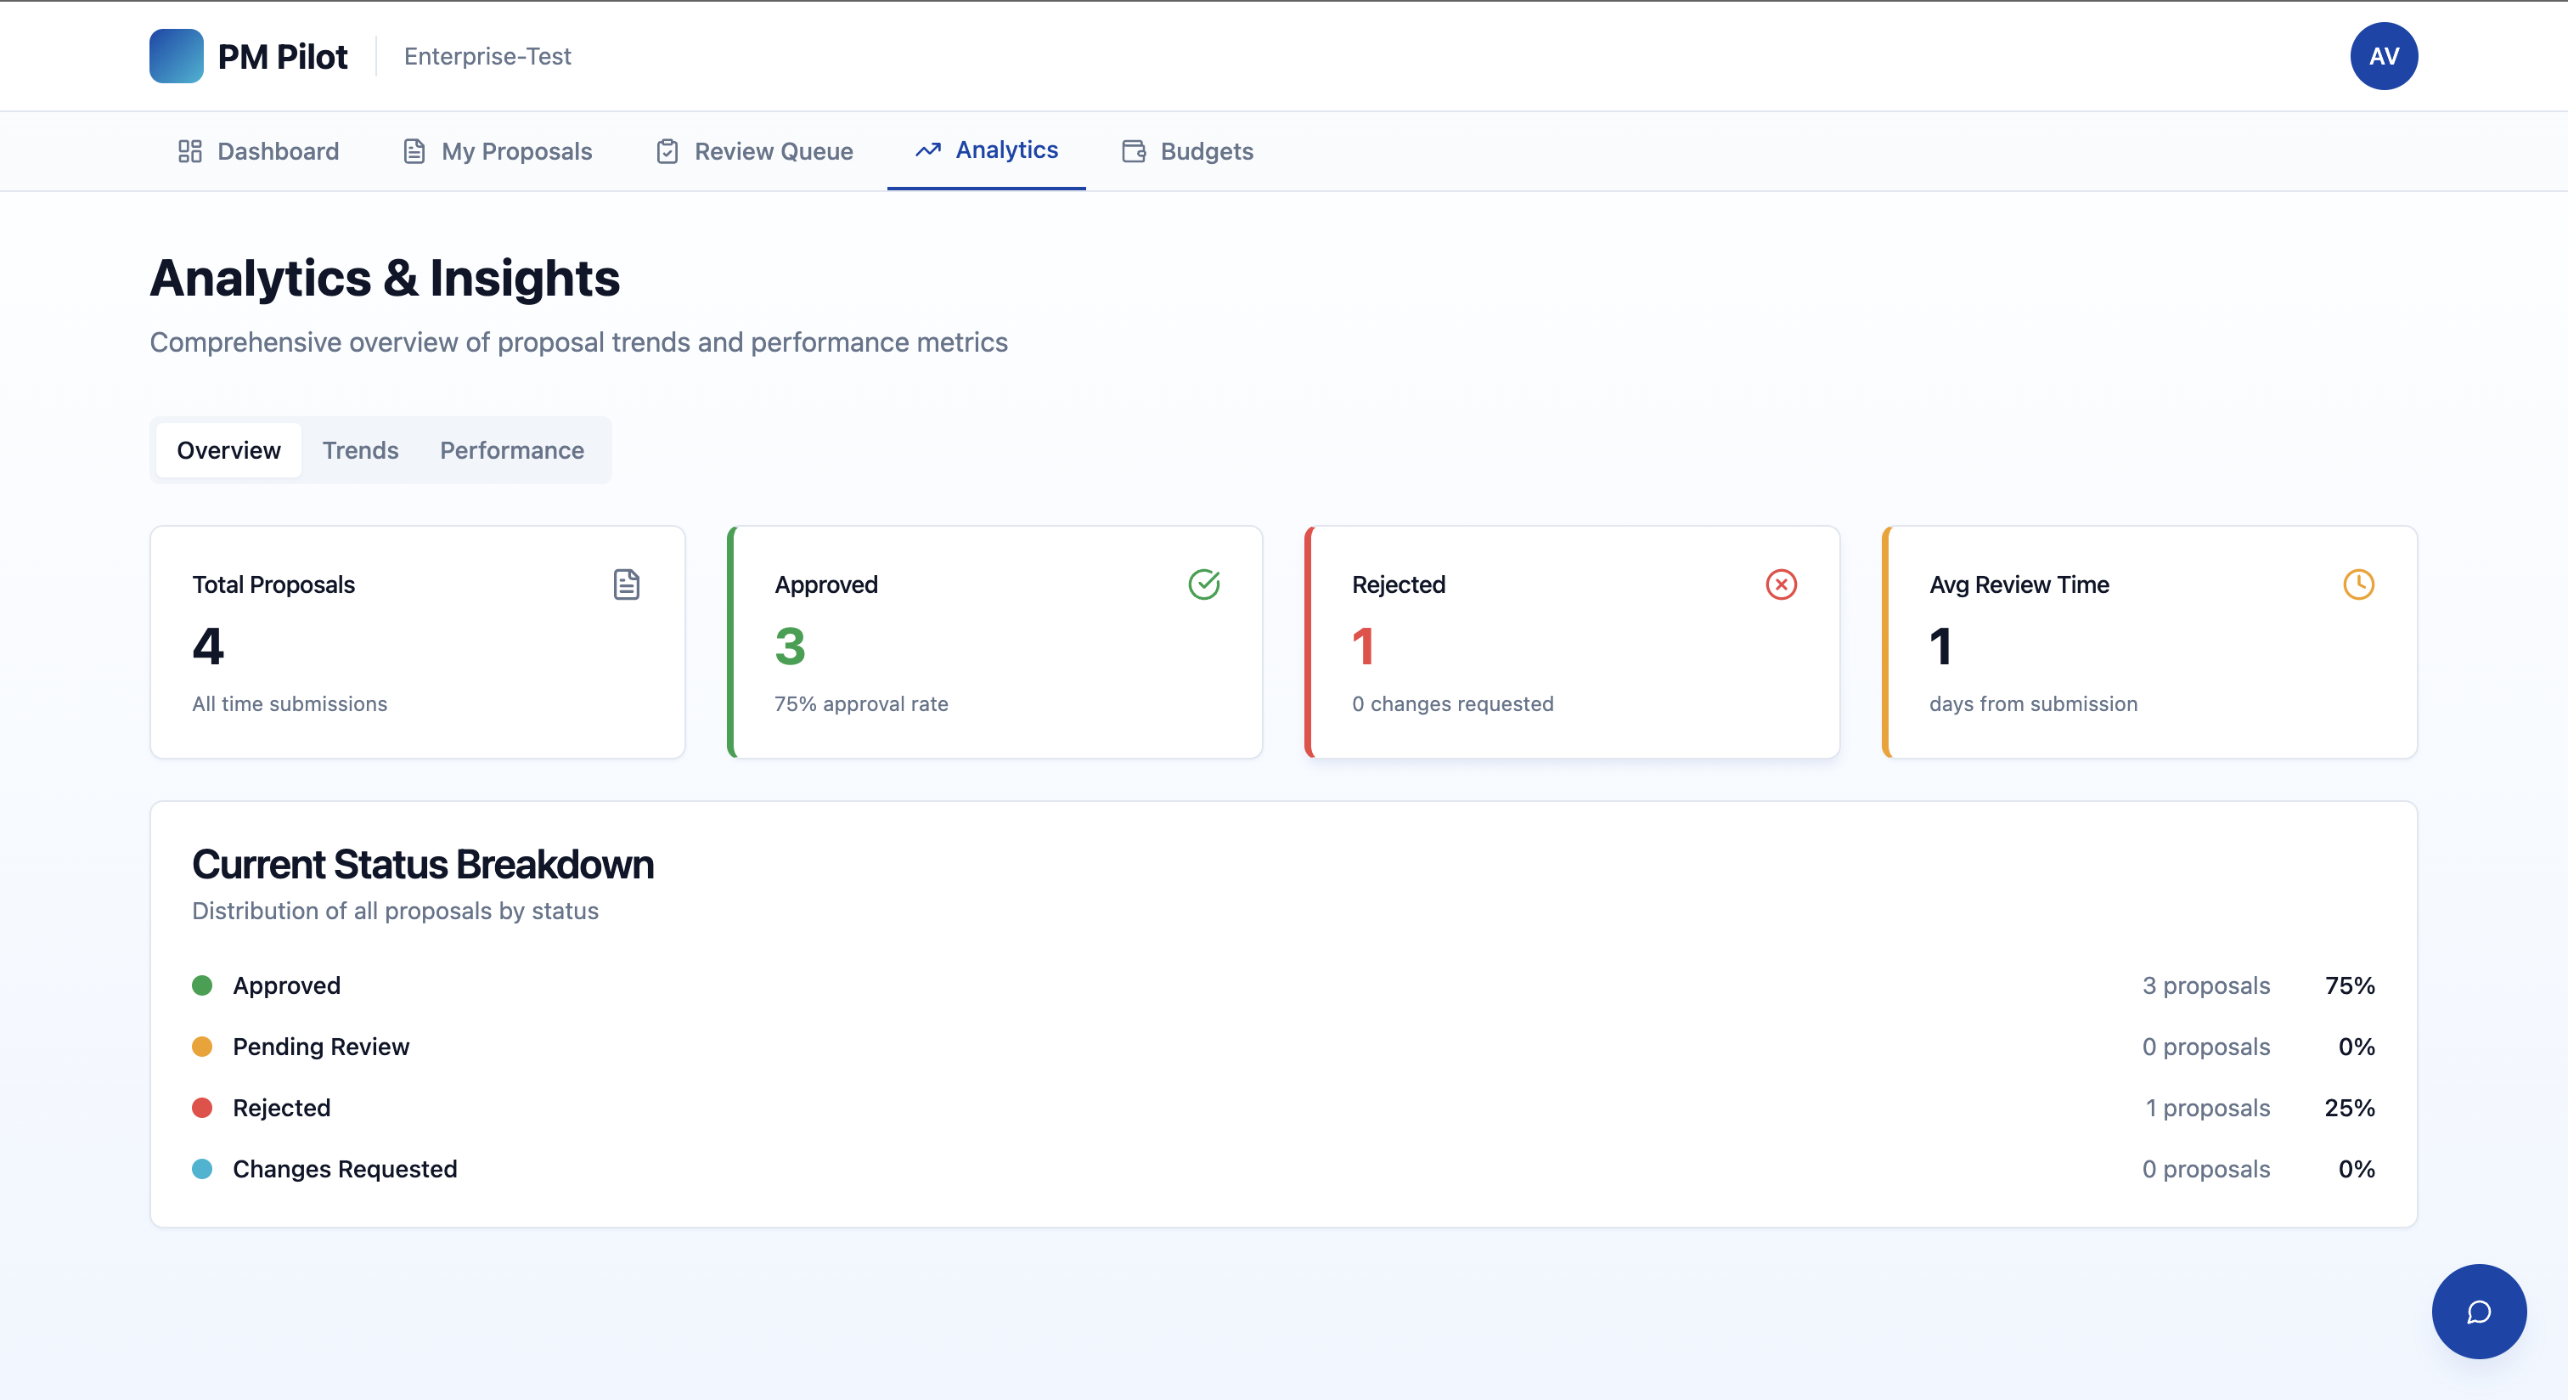Click the orange Pending Review status dot
This screenshot has height=1400, width=2568.
point(202,1046)
